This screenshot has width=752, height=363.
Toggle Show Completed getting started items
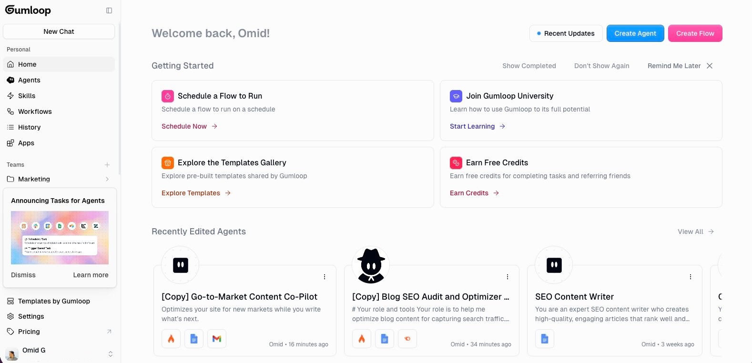pos(529,66)
